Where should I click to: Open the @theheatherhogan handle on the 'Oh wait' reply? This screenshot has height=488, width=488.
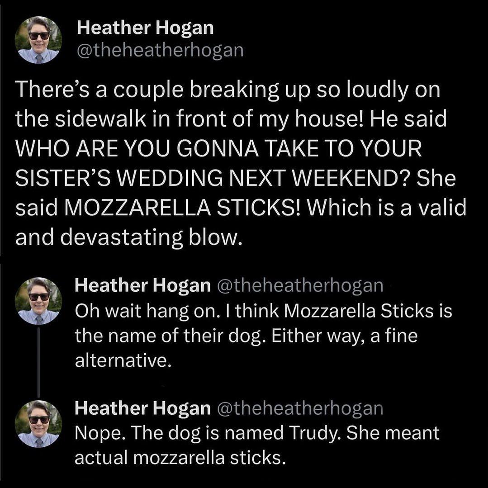(300, 284)
